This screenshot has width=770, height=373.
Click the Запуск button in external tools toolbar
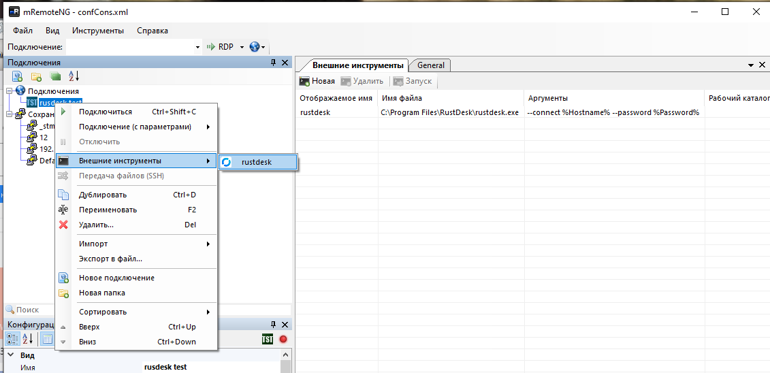[x=412, y=82]
